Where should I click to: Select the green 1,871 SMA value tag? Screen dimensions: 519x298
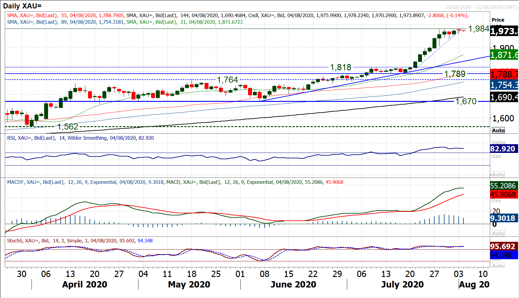504,55
